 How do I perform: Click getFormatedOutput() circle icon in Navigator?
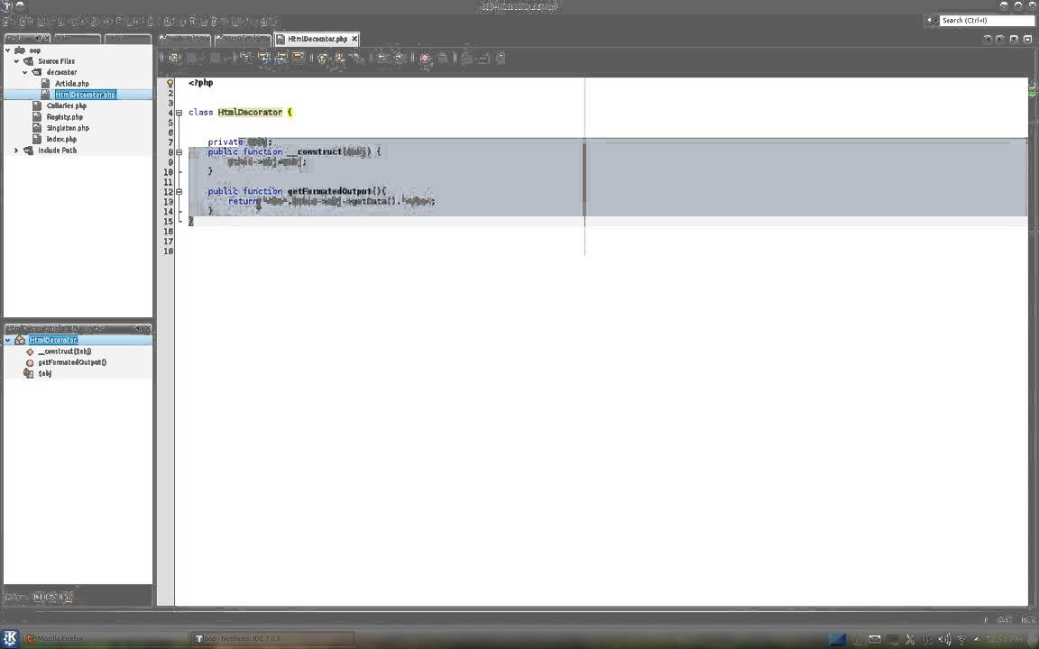pos(30,363)
